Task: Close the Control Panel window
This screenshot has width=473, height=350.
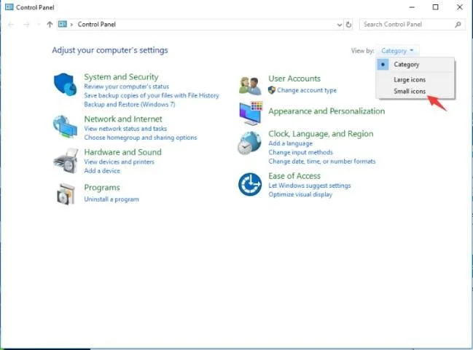Action: (459, 7)
